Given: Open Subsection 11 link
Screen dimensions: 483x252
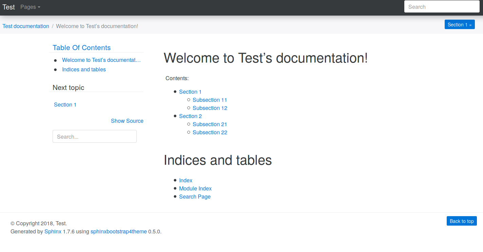Looking at the screenshot, I should tap(210, 100).
